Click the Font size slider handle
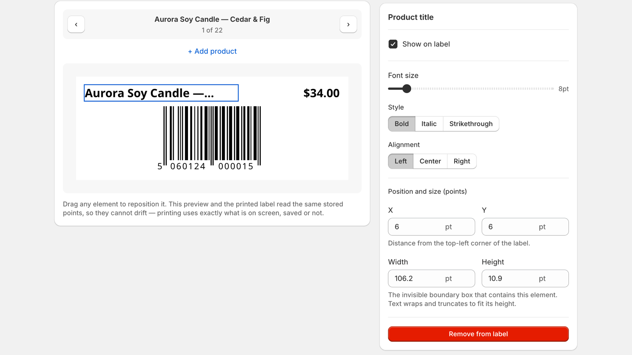Viewport: 632px width, 355px height. pyautogui.click(x=406, y=89)
